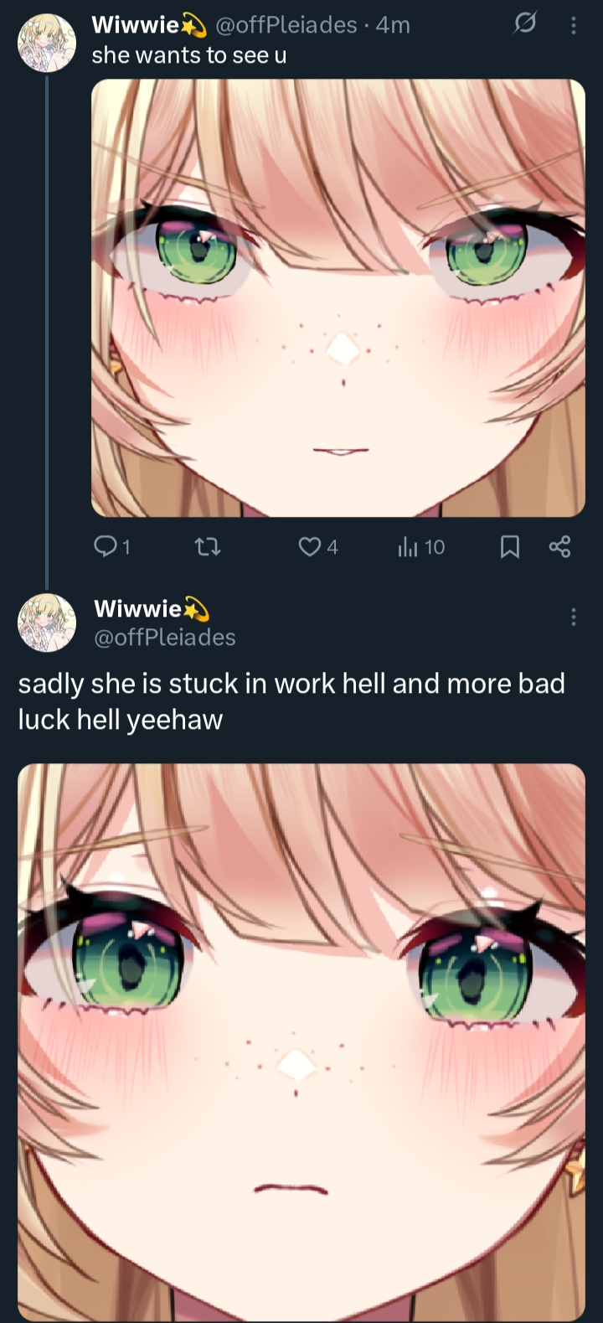Like the tweet showing 4 likes
603x1323 pixels.
tap(318, 547)
